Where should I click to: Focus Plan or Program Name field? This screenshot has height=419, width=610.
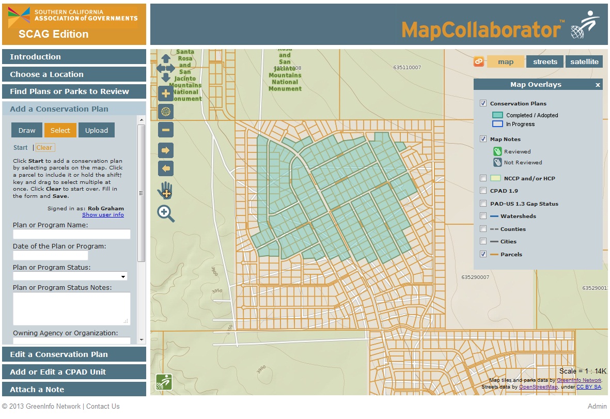(x=72, y=234)
